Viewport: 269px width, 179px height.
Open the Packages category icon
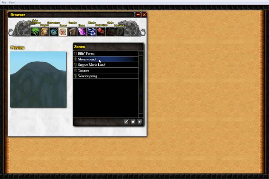pos(35,32)
